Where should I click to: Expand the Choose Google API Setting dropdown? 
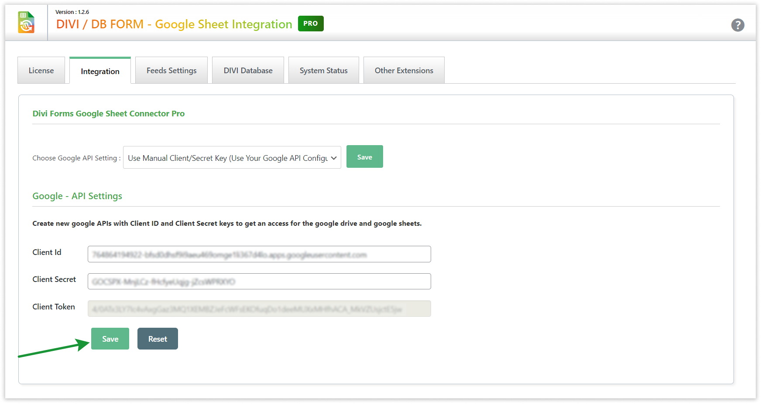point(232,158)
